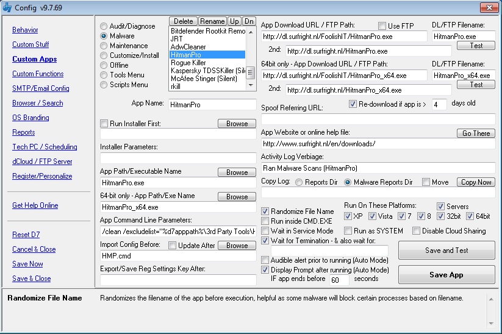The image size is (502, 334).
Task: Select Rogue Killer in the app list
Action: coord(207,63)
